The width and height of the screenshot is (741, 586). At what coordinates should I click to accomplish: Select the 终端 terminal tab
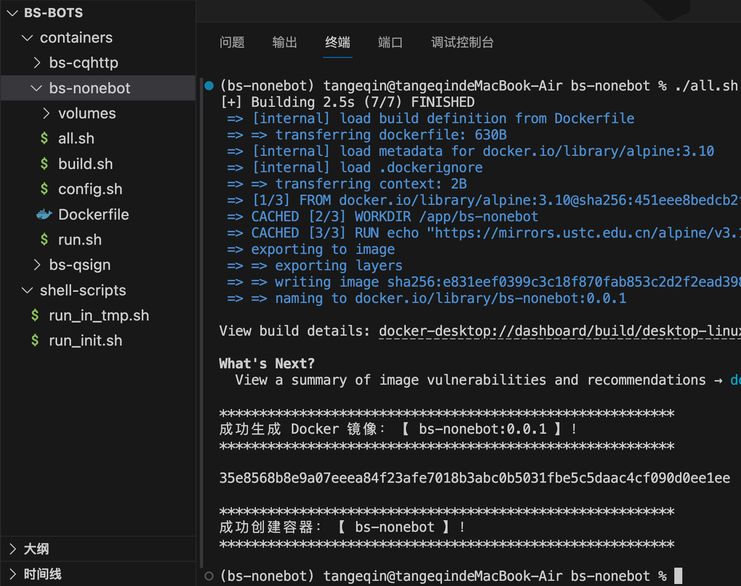pos(338,42)
